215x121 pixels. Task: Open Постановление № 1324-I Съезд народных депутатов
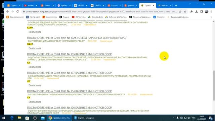pos(77,38)
